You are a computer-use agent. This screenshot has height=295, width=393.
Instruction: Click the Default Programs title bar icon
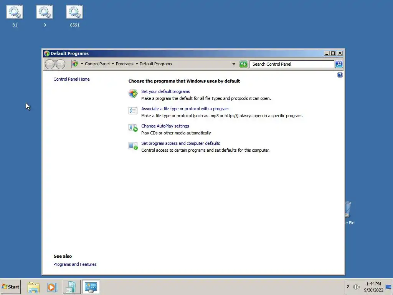pos(46,53)
